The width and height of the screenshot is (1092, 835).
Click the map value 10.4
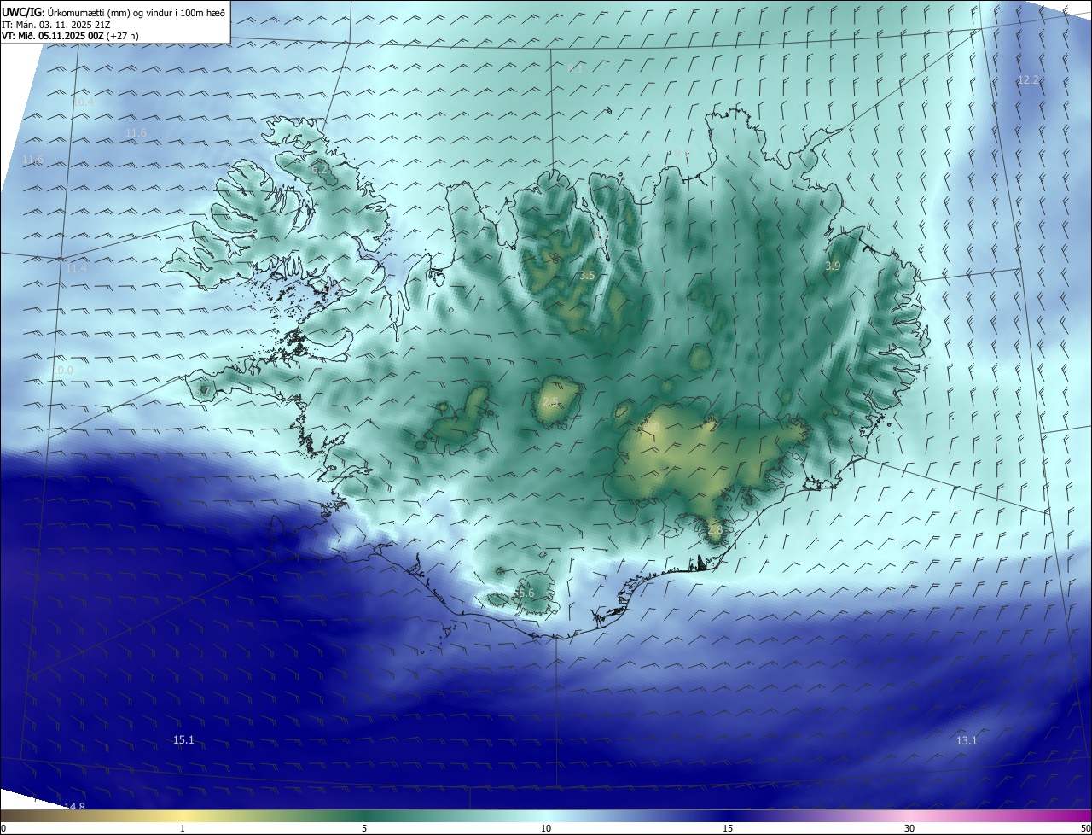83,102
